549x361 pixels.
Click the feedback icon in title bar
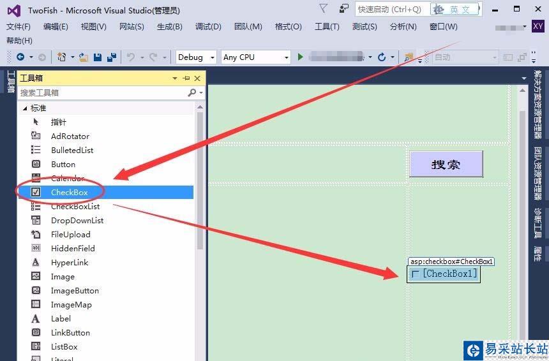344,8
